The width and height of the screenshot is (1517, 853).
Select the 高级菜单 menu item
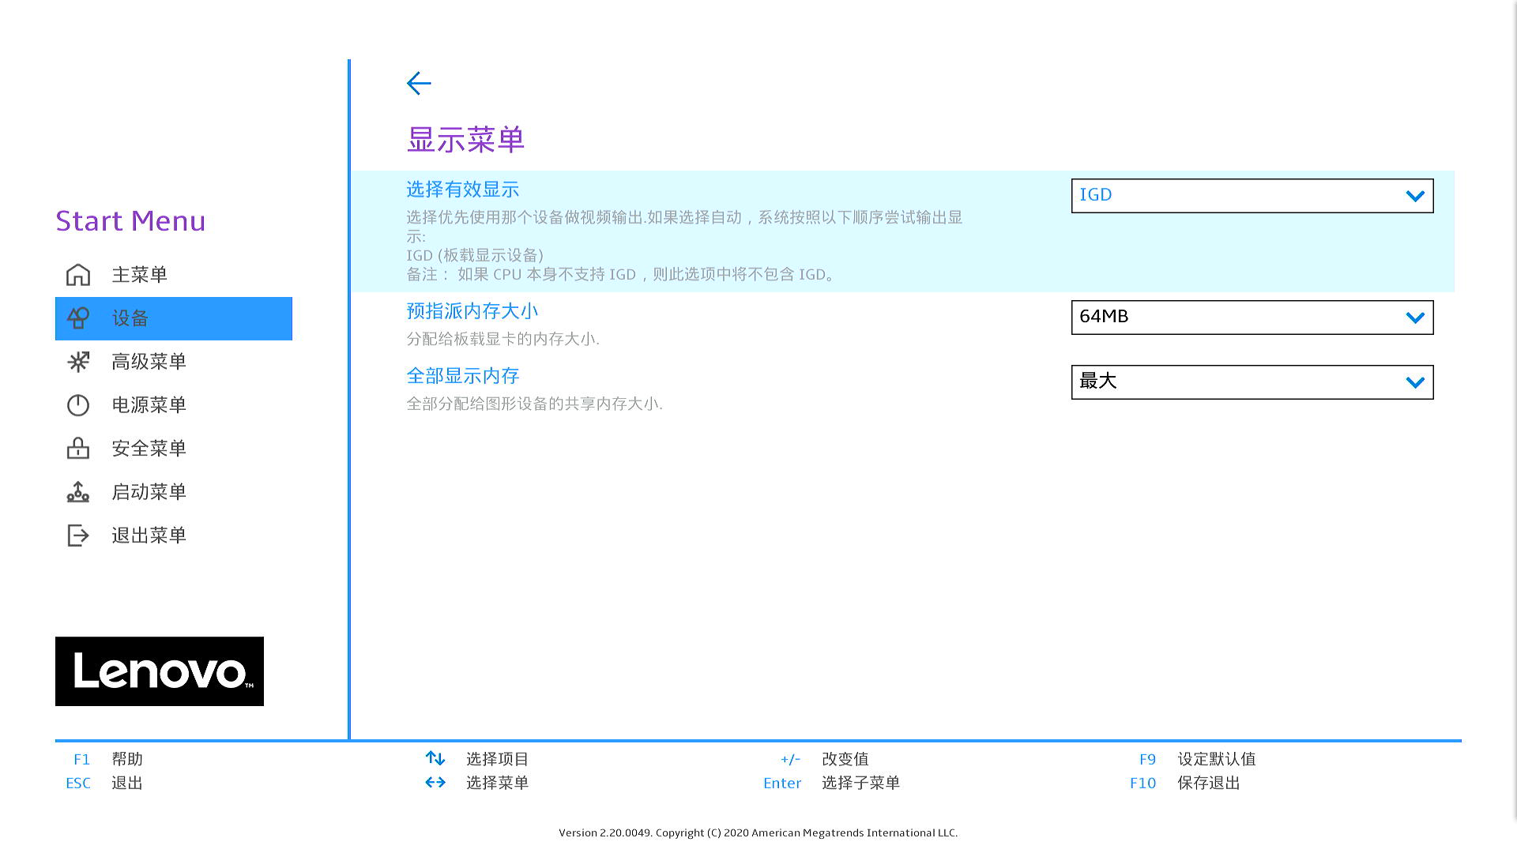[x=149, y=362]
